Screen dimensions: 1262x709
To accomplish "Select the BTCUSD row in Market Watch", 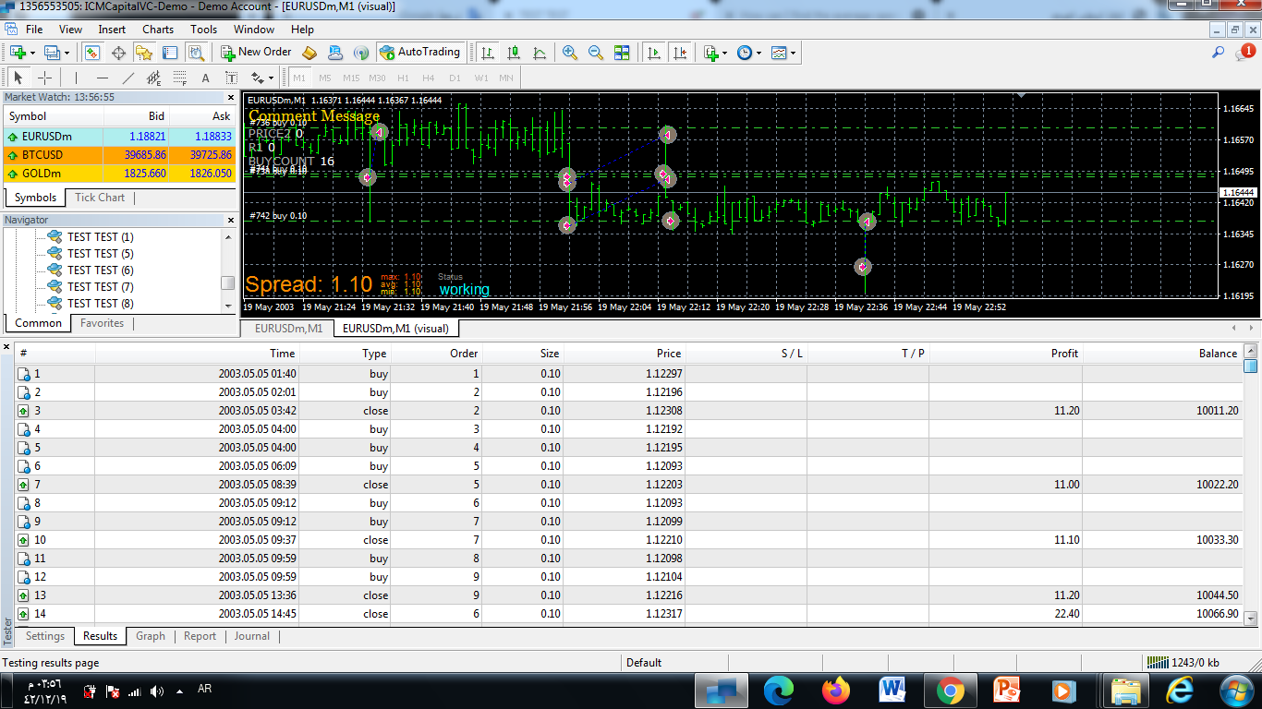I will pyautogui.click(x=120, y=155).
